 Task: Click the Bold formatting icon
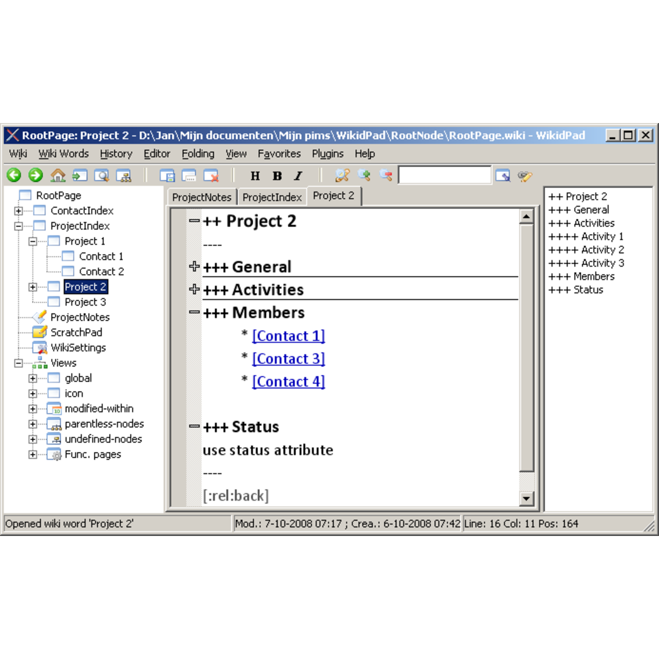tap(277, 176)
